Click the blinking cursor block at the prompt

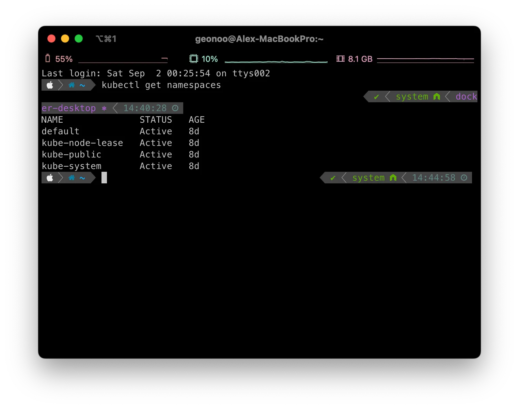tap(104, 178)
